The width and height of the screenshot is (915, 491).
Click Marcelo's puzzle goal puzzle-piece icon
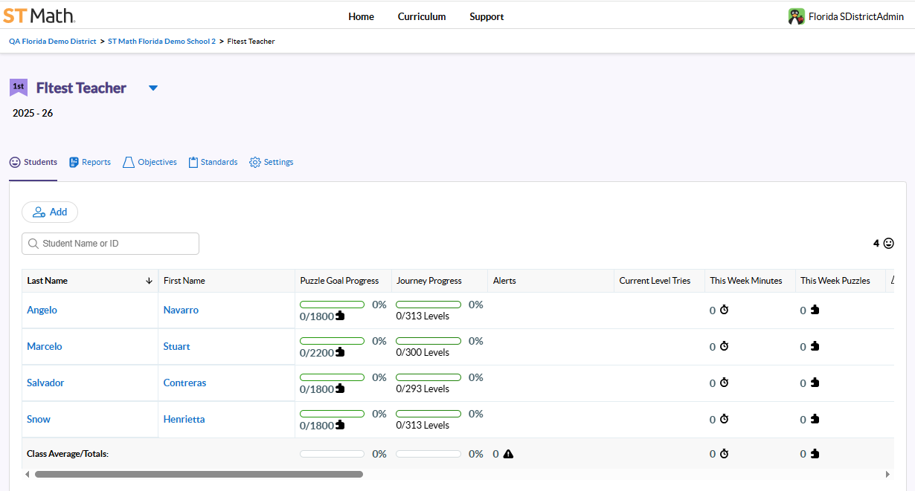[x=341, y=352]
